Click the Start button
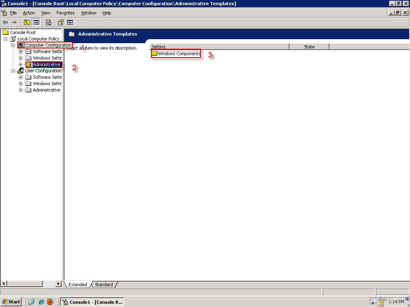Image resolution: width=410 pixels, height=307 pixels. pos(11,302)
